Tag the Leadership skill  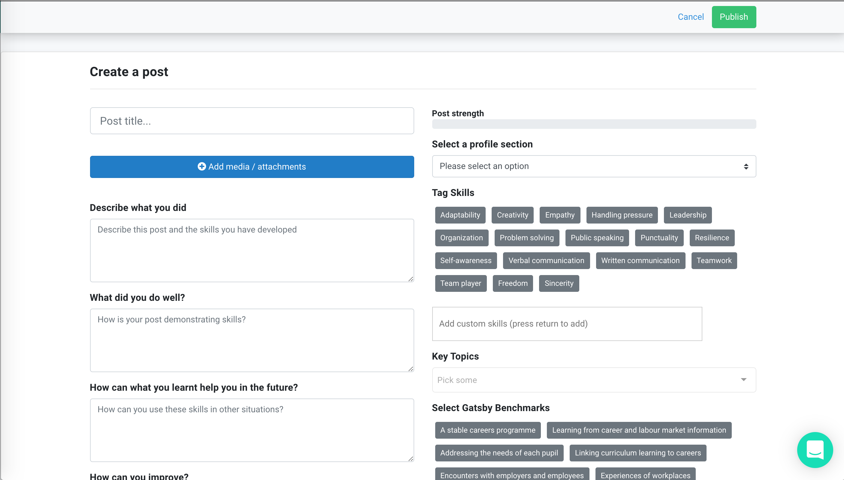click(x=688, y=215)
